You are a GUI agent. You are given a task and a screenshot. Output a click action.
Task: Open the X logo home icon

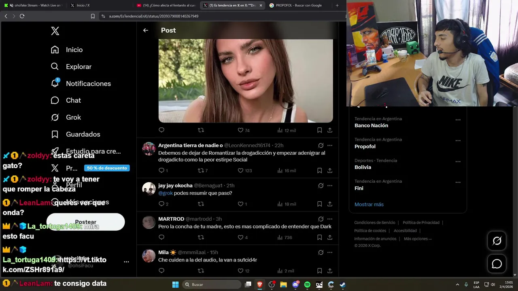pyautogui.click(x=55, y=31)
